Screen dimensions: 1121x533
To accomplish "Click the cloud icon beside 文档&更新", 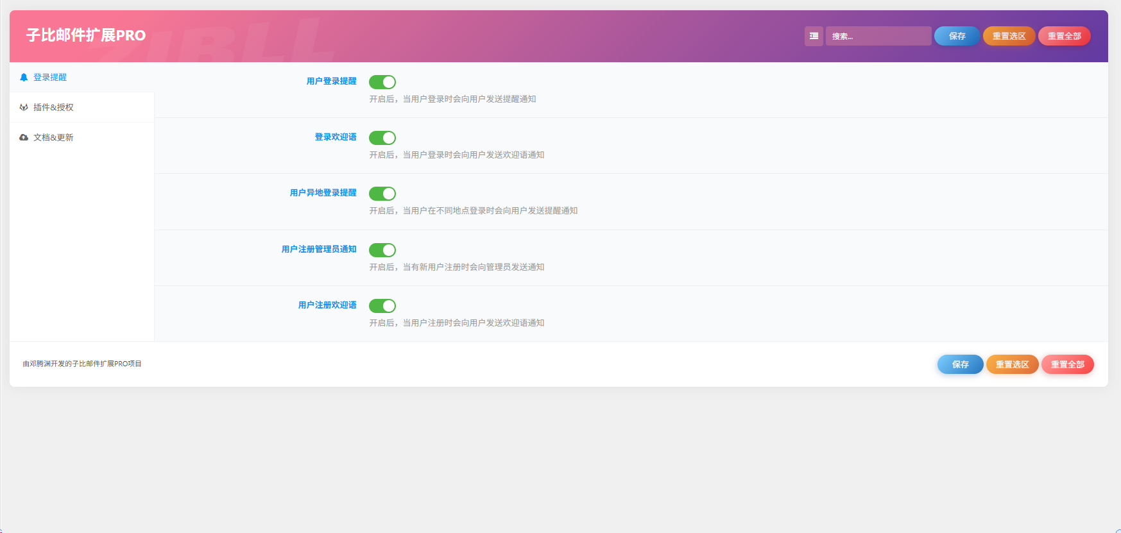I will coord(24,138).
